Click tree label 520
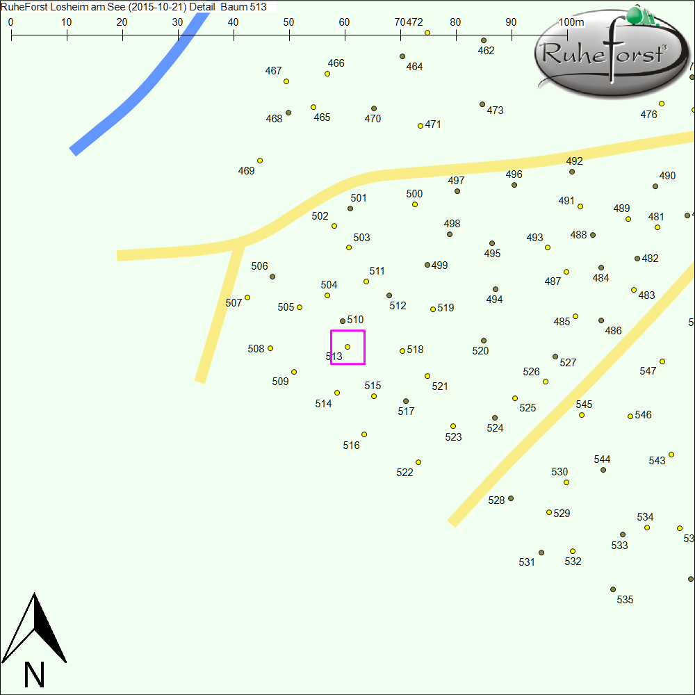The image size is (695, 695). pyautogui.click(x=480, y=351)
